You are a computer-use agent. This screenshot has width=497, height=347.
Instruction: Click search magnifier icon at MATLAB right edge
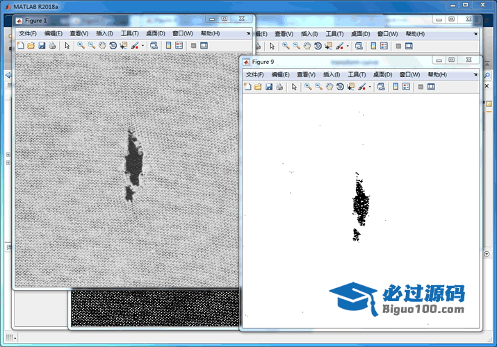coord(487,75)
